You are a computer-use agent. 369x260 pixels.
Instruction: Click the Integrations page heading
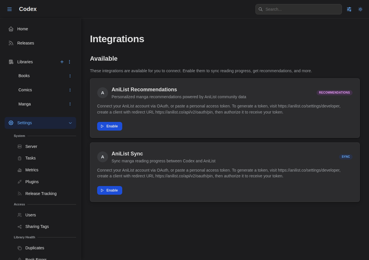click(117, 39)
